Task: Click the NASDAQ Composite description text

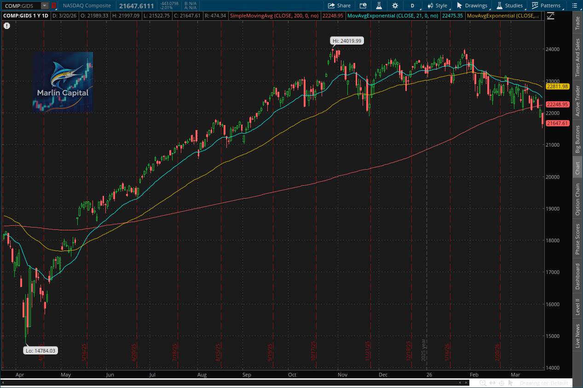Action: coord(87,6)
